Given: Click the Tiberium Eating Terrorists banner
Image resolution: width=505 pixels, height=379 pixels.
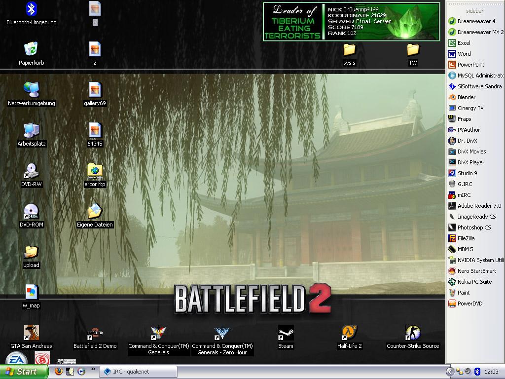Looking at the screenshot, I should coord(351,22).
